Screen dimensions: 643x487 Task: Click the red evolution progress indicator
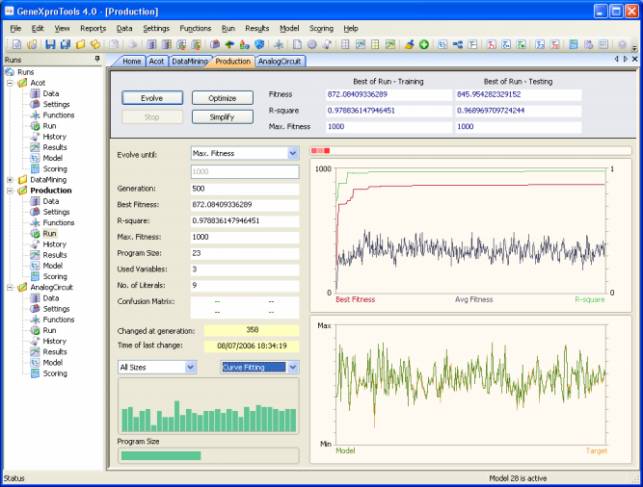click(x=320, y=151)
